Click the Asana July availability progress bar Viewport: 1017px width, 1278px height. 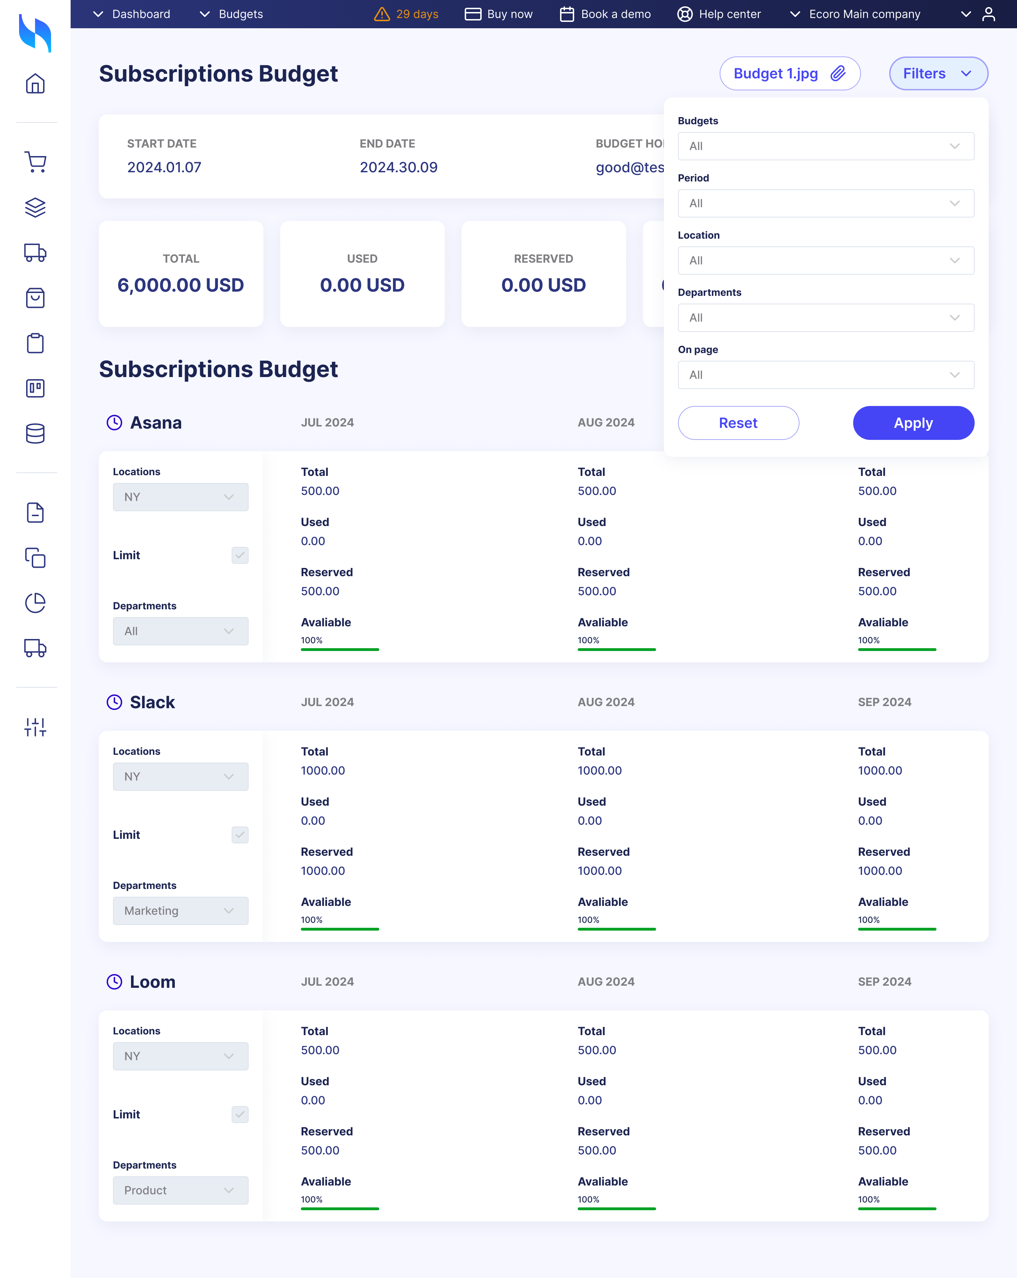tap(340, 650)
